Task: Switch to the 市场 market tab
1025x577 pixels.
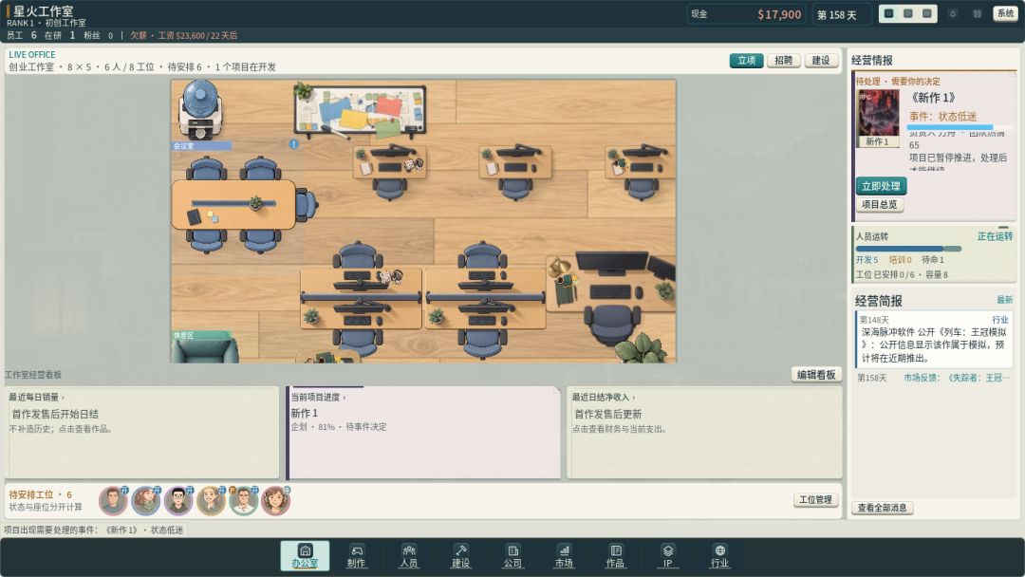Action: pyautogui.click(x=564, y=555)
